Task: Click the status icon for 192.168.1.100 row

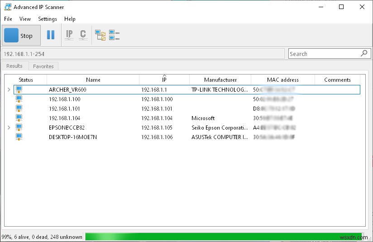Action: pyautogui.click(x=19, y=99)
